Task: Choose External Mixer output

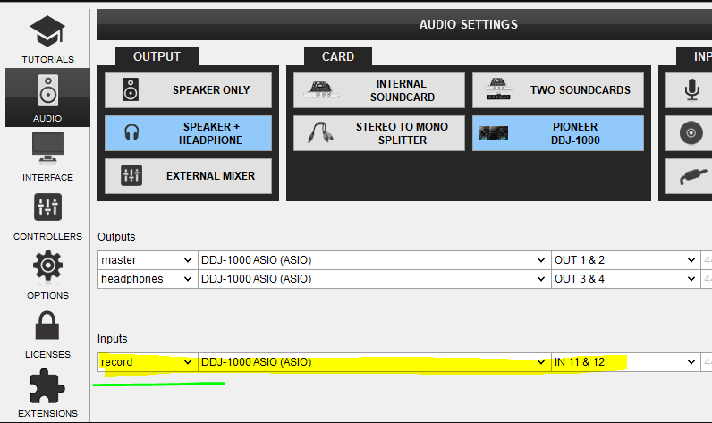Action: pos(189,176)
